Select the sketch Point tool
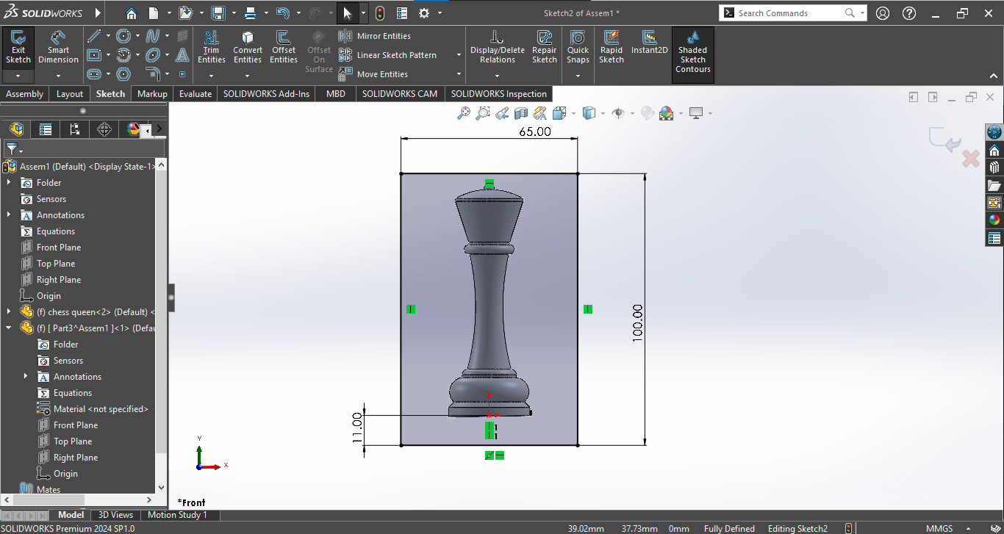The height and width of the screenshot is (534, 1004). point(182,74)
